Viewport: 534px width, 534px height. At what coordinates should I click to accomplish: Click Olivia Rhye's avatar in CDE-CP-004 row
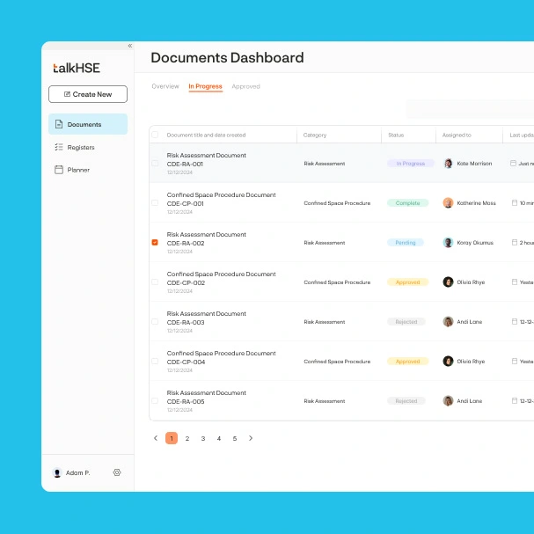[x=448, y=361]
